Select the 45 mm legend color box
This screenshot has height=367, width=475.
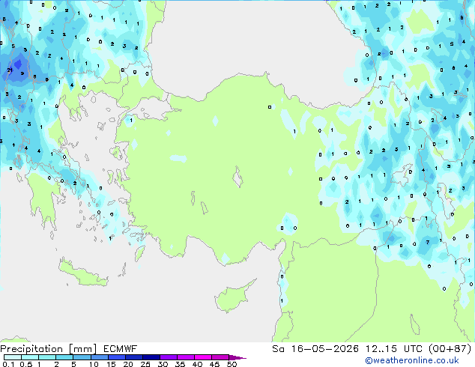(x=220, y=357)
